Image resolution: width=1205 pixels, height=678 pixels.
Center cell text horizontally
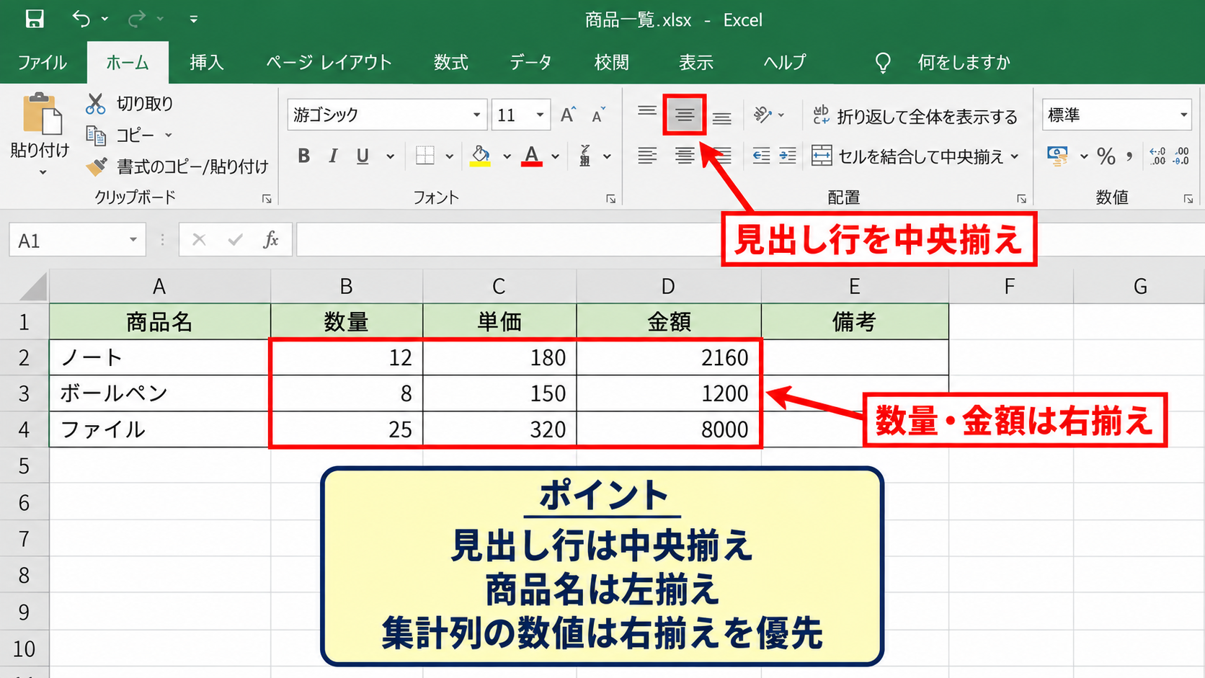click(x=685, y=156)
